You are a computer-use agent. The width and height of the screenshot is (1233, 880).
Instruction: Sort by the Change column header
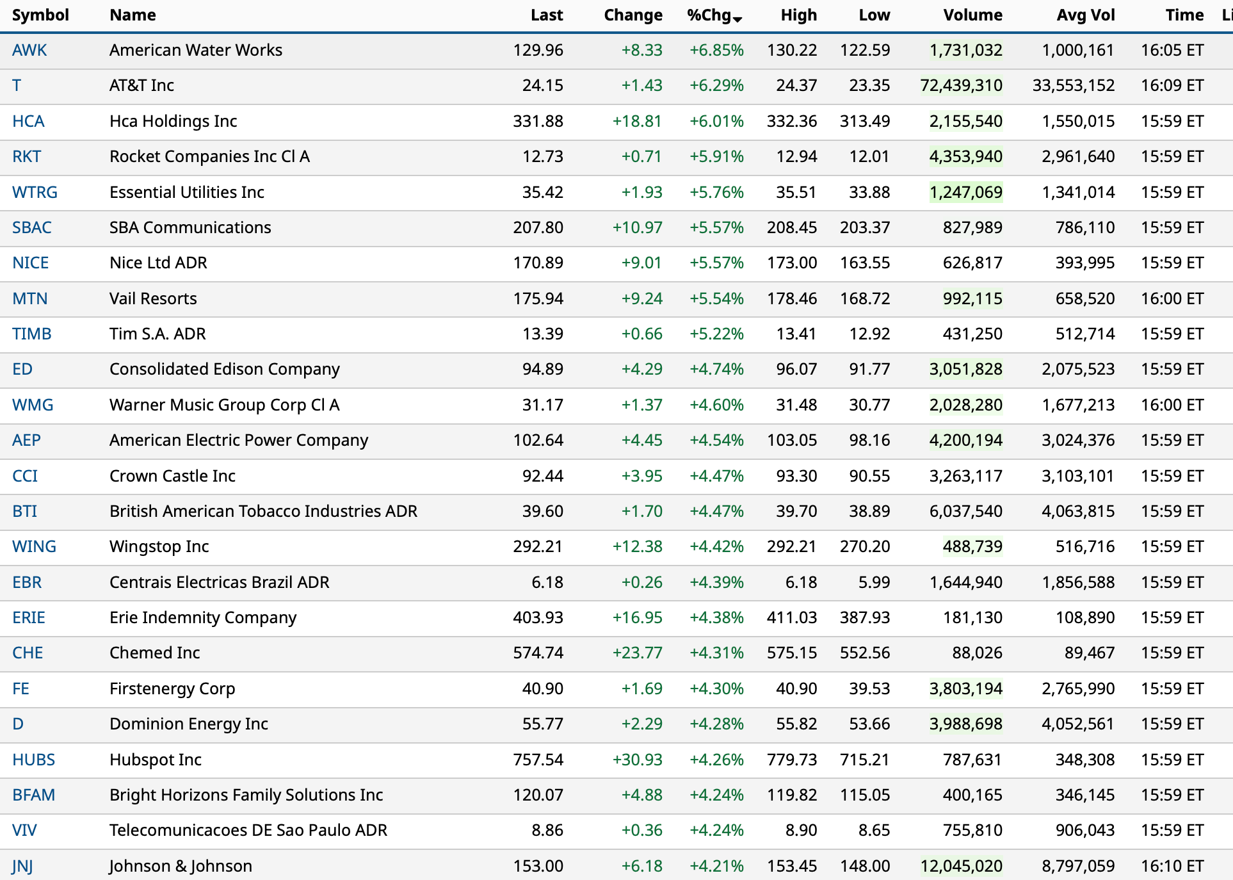[633, 15]
